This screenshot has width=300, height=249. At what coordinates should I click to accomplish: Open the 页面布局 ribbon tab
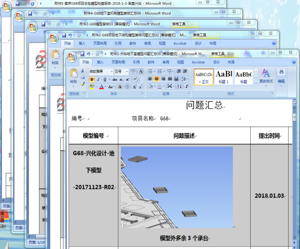118,62
